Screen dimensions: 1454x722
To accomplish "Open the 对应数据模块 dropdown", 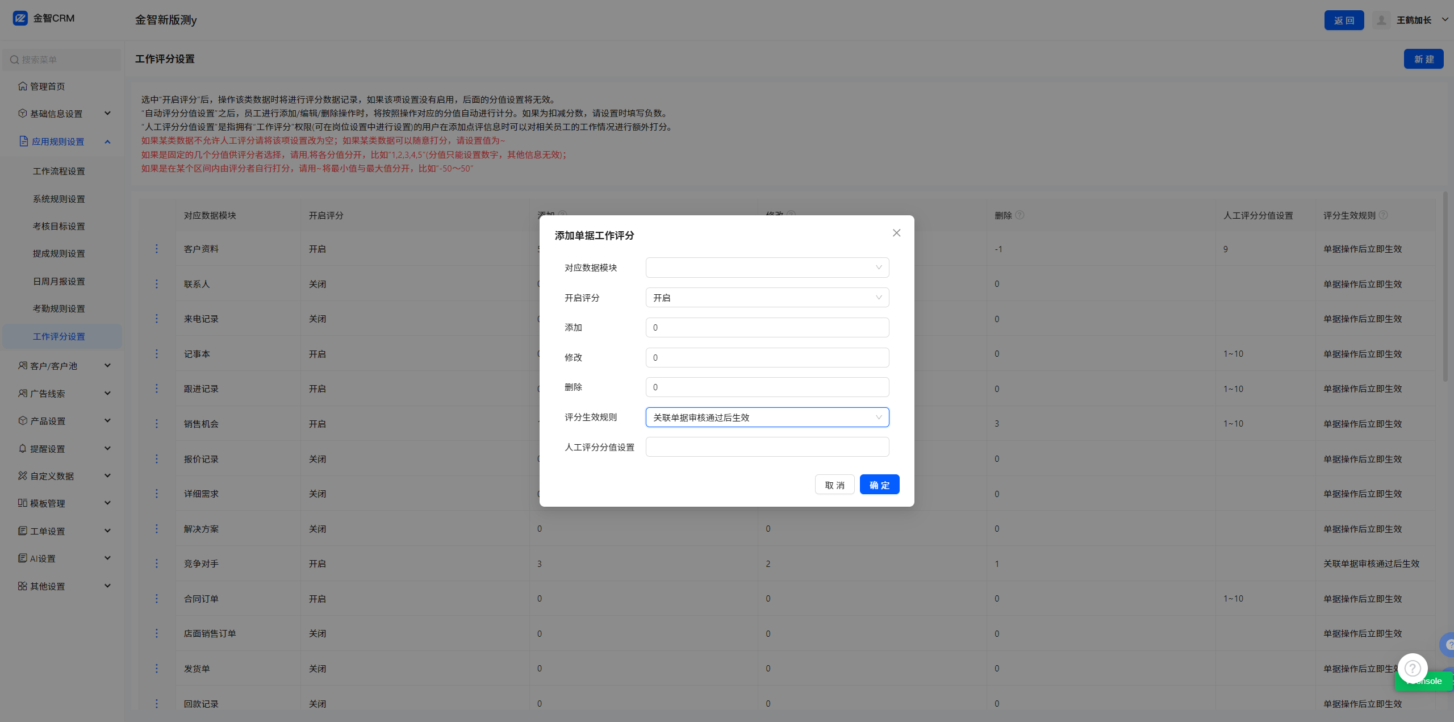I will pyautogui.click(x=767, y=268).
